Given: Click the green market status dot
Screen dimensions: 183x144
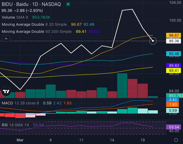Looking at the screenshot, I should [x=68, y=5].
